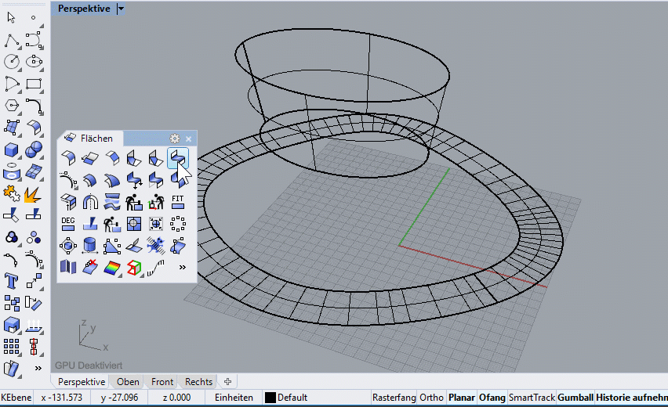Click the z 0.000 coordinate readout
Screen dimensions: 668x407
coord(176,398)
